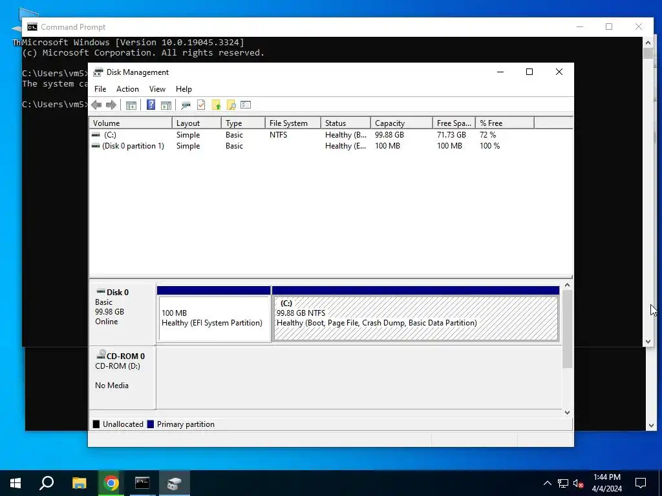Viewport: 662px width, 496px height.
Task: Click the CD-ROM 0 drive icon
Action: (101, 355)
